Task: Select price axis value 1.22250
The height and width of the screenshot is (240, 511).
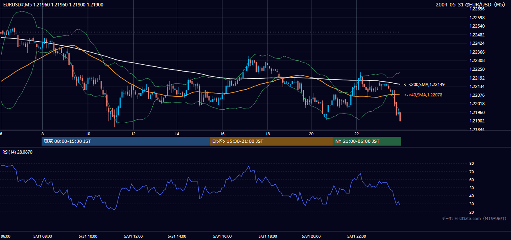Action: click(477, 70)
